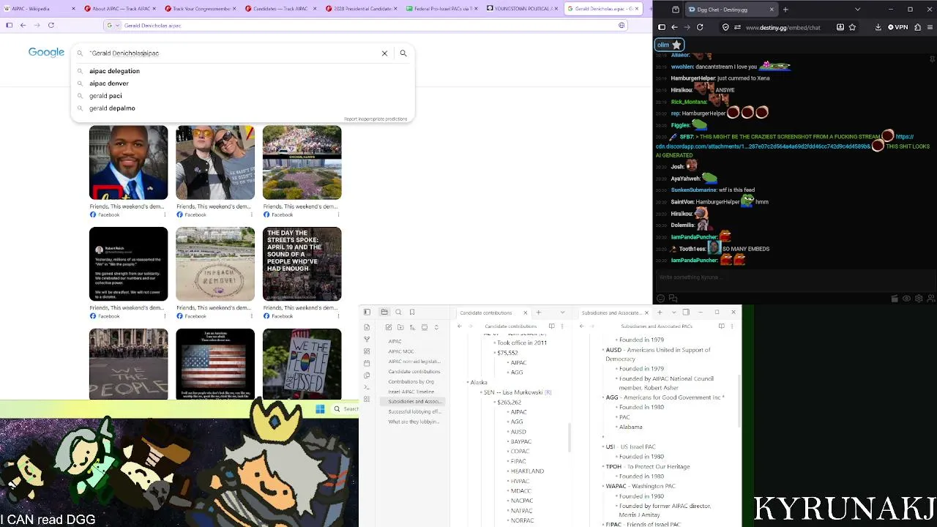Open the Obsidian file explorer icon

point(384,313)
